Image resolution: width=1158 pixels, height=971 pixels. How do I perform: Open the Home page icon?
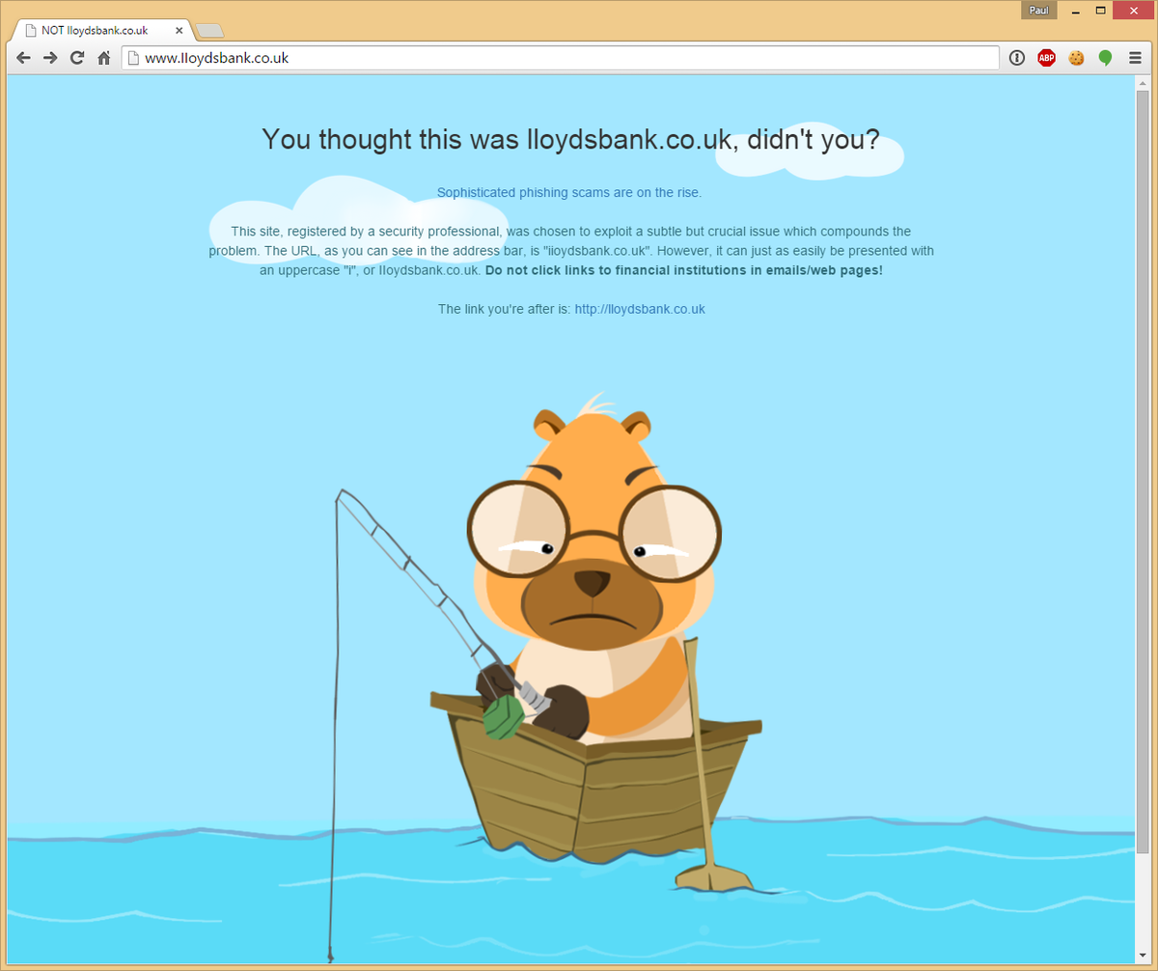104,58
